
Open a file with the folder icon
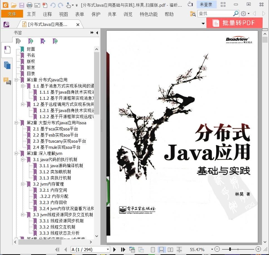coord(14,5)
